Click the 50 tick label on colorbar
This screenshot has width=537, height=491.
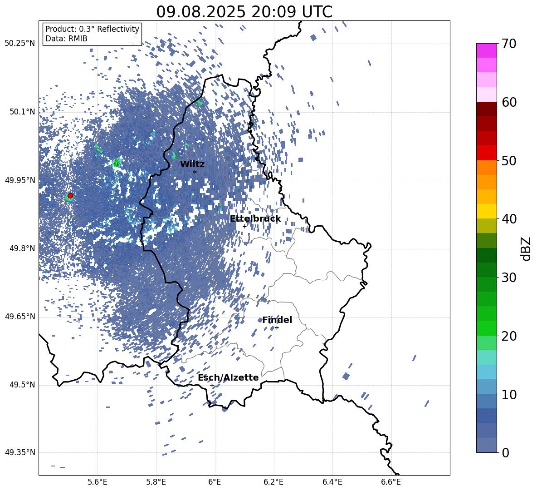pos(509,160)
